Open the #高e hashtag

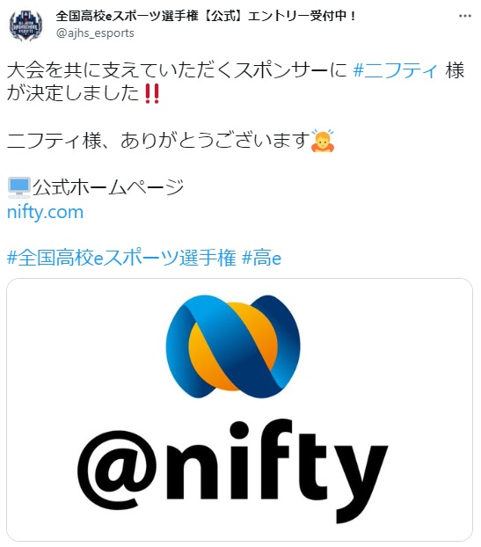point(261,259)
